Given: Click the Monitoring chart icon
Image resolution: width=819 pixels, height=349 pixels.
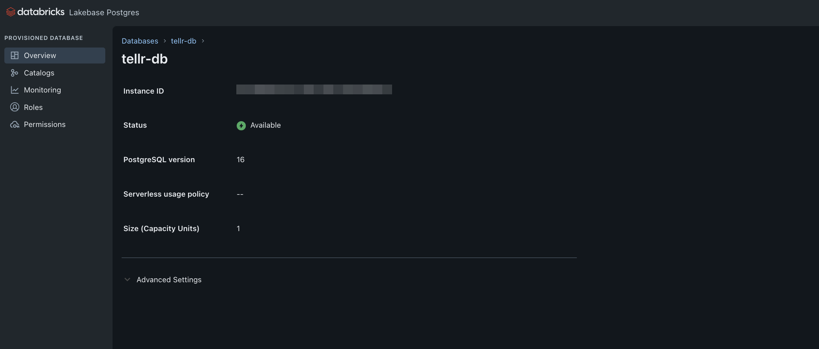Looking at the screenshot, I should tap(15, 90).
